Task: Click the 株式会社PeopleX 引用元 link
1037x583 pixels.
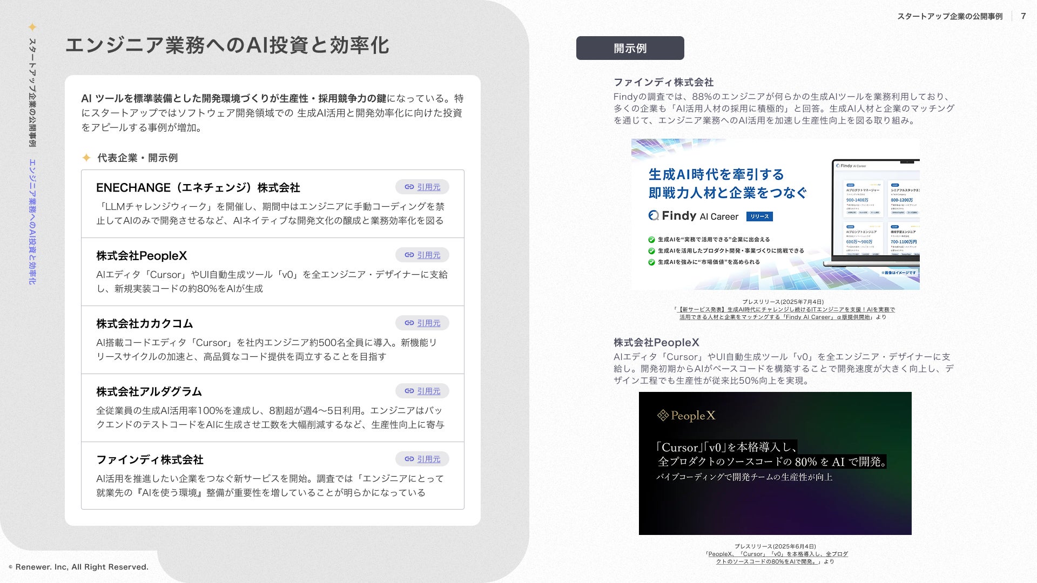Action: 428,255
